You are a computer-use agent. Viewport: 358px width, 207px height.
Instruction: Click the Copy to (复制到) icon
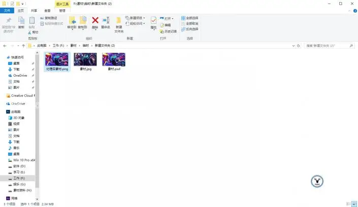(x=83, y=20)
